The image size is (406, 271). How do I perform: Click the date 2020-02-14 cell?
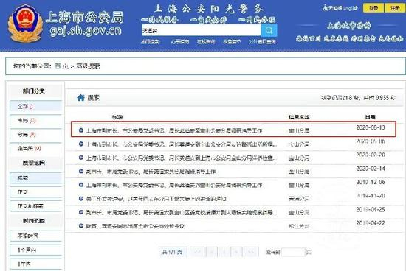(x=371, y=169)
